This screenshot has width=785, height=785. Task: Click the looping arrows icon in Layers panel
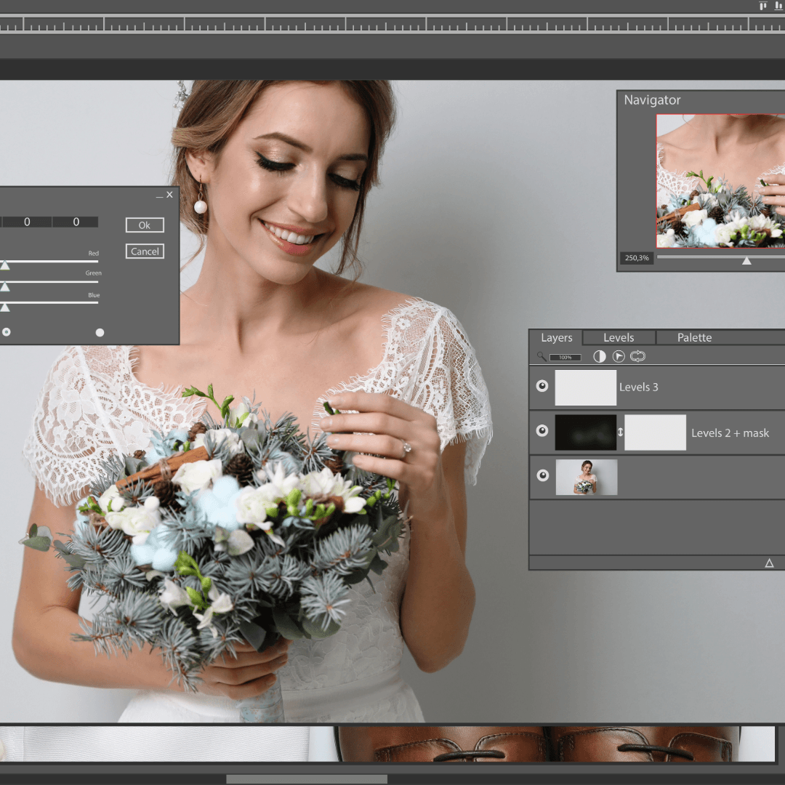point(637,356)
